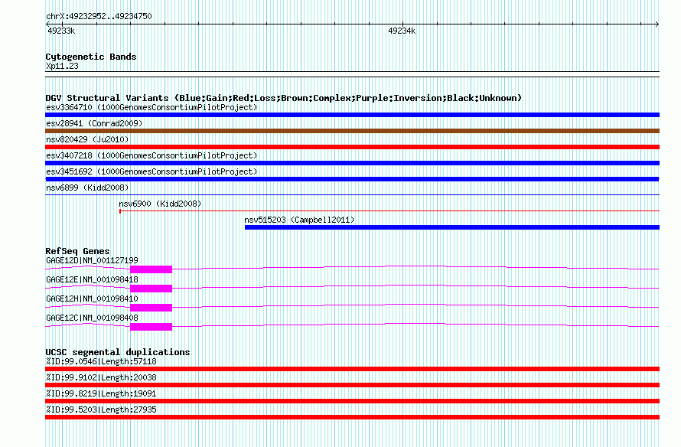Click the %ID:99.8219|Length:19091 label
Image resolution: width=681 pixels, height=447 pixels.
101,393
